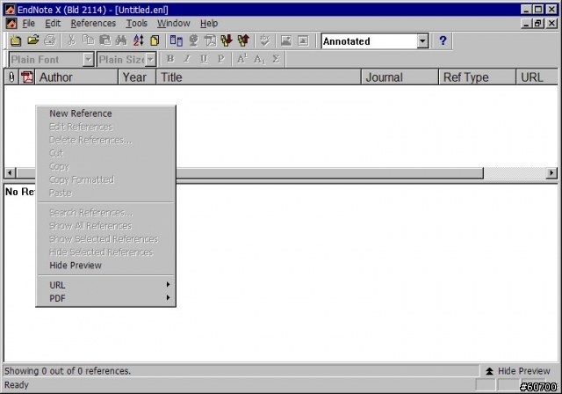Open the Tools menu
This screenshot has width=562, height=394.
pos(137,24)
